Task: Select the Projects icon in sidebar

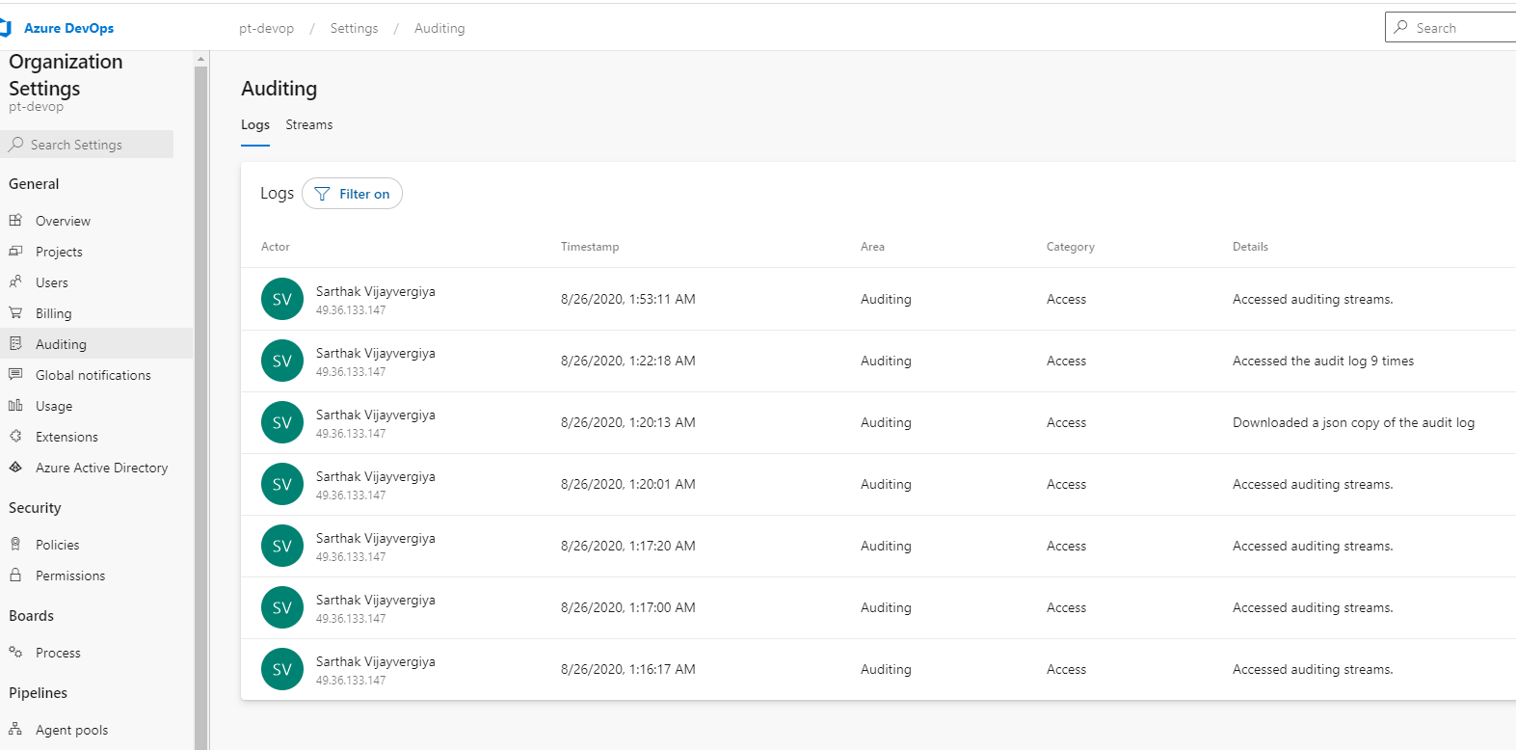Action: point(15,252)
